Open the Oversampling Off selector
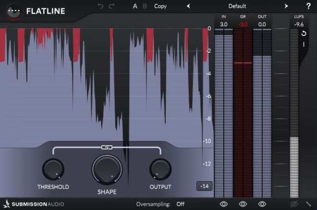Viewport: 317px width, 210px height. click(x=180, y=204)
